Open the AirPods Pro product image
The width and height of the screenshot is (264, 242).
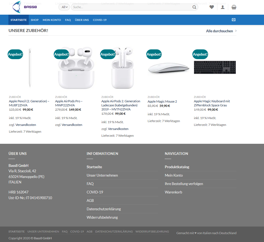(76, 68)
